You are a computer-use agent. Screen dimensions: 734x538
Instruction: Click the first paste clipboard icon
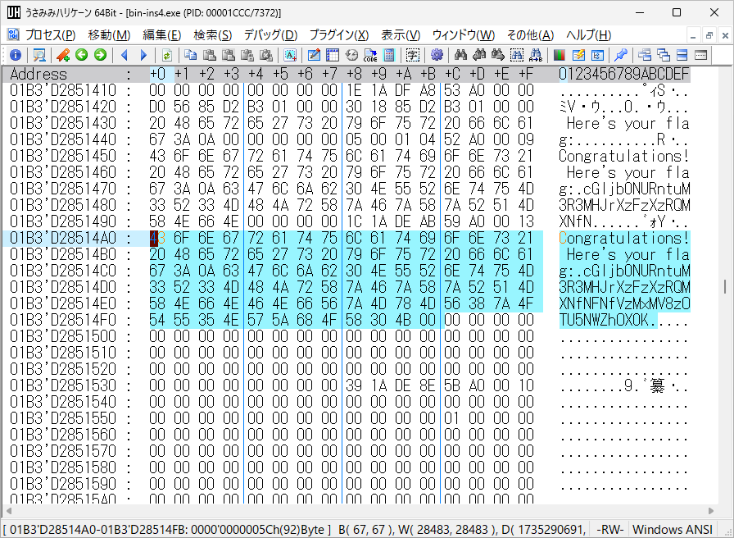pos(210,56)
